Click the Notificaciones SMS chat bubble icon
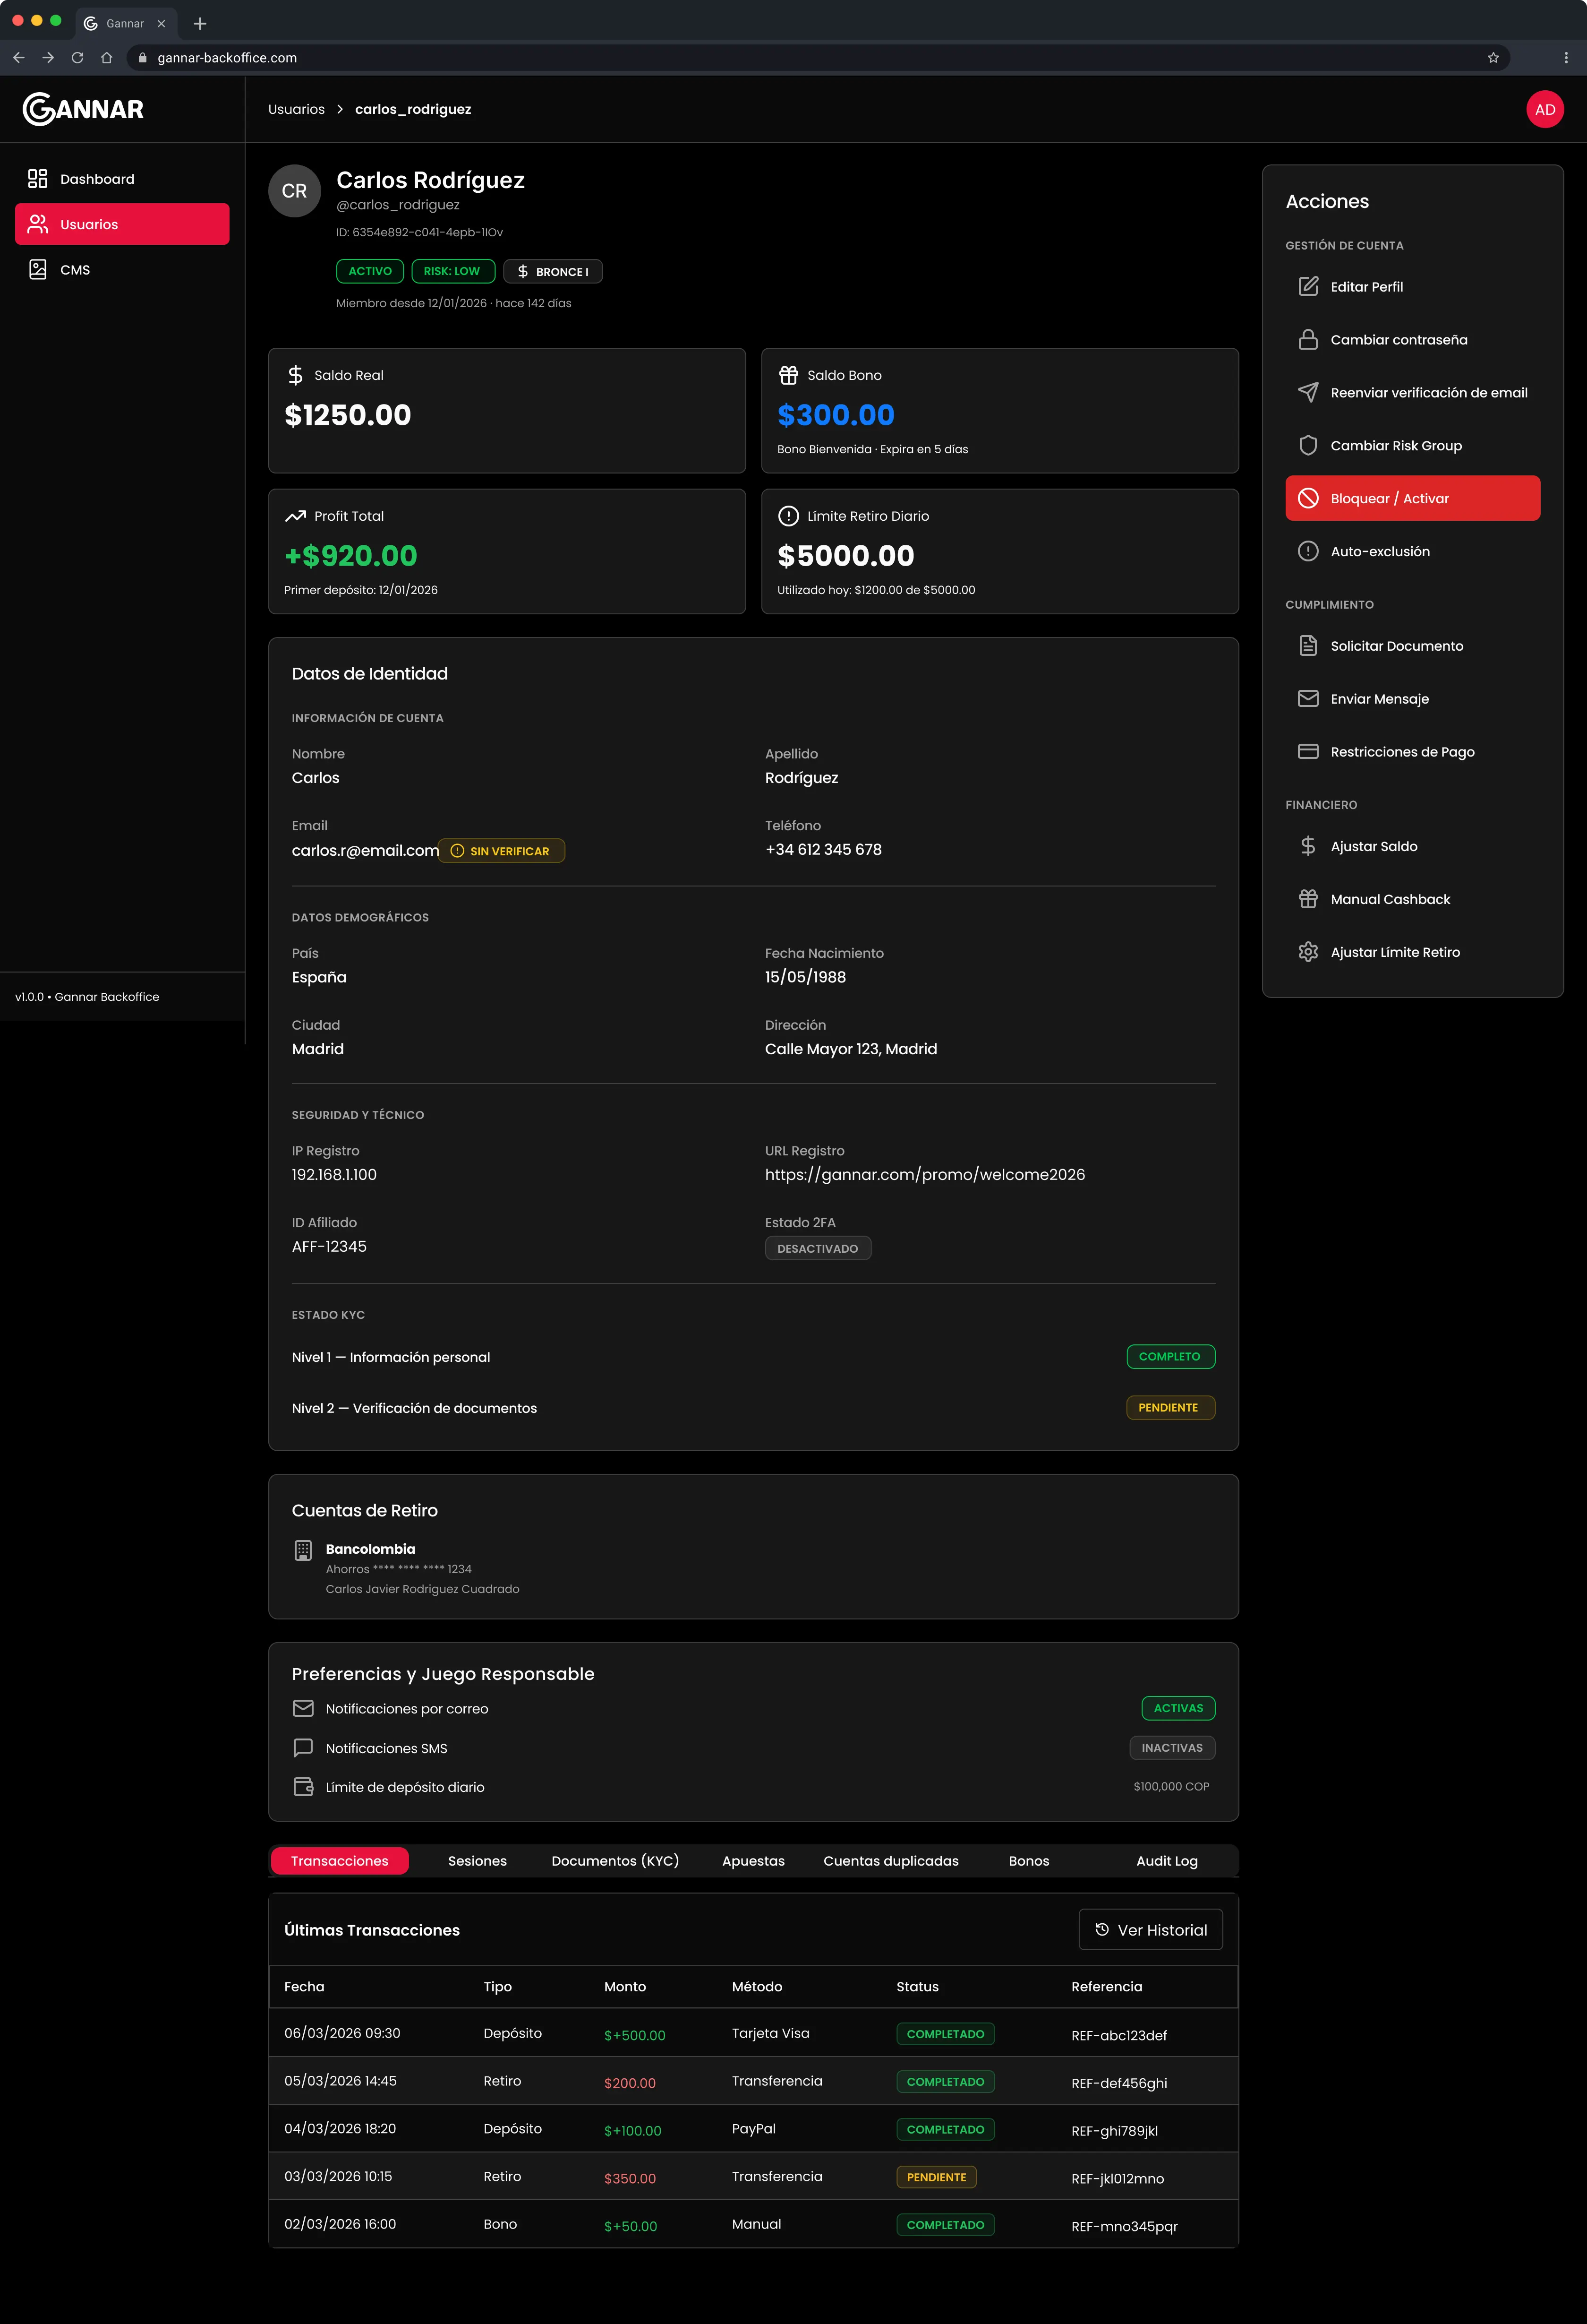1587x2324 pixels. coord(303,1748)
